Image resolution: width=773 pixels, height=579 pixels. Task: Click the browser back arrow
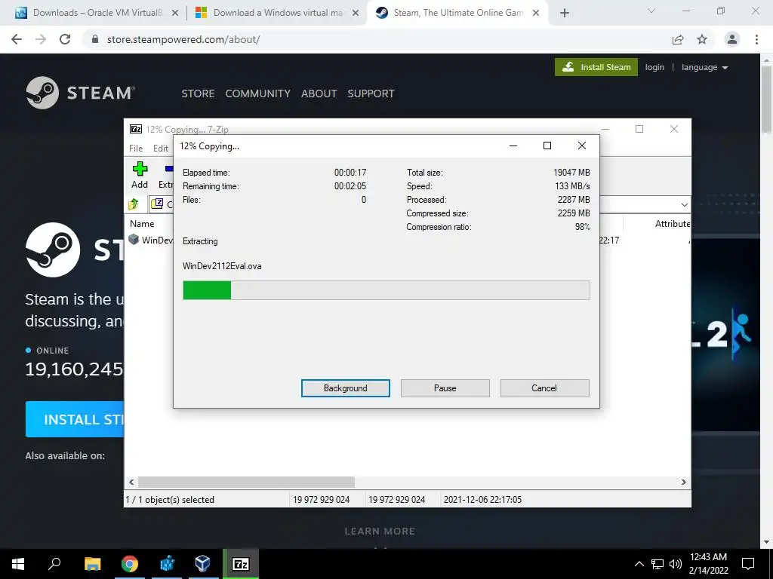(x=17, y=39)
